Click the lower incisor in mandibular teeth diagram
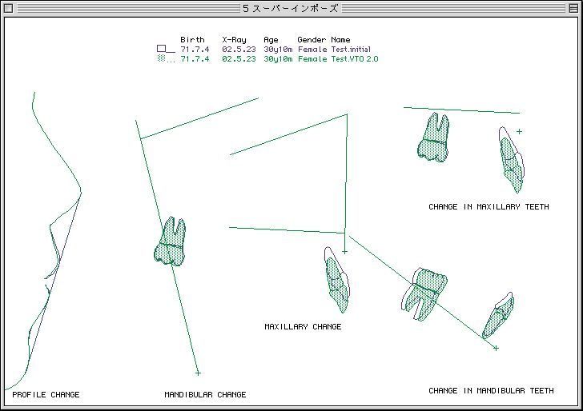The height and width of the screenshot is (411, 583). (499, 316)
